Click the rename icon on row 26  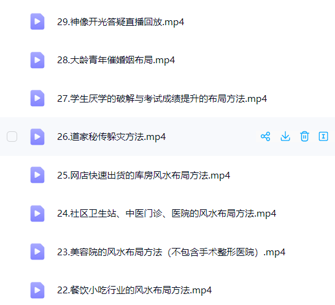click(323, 137)
